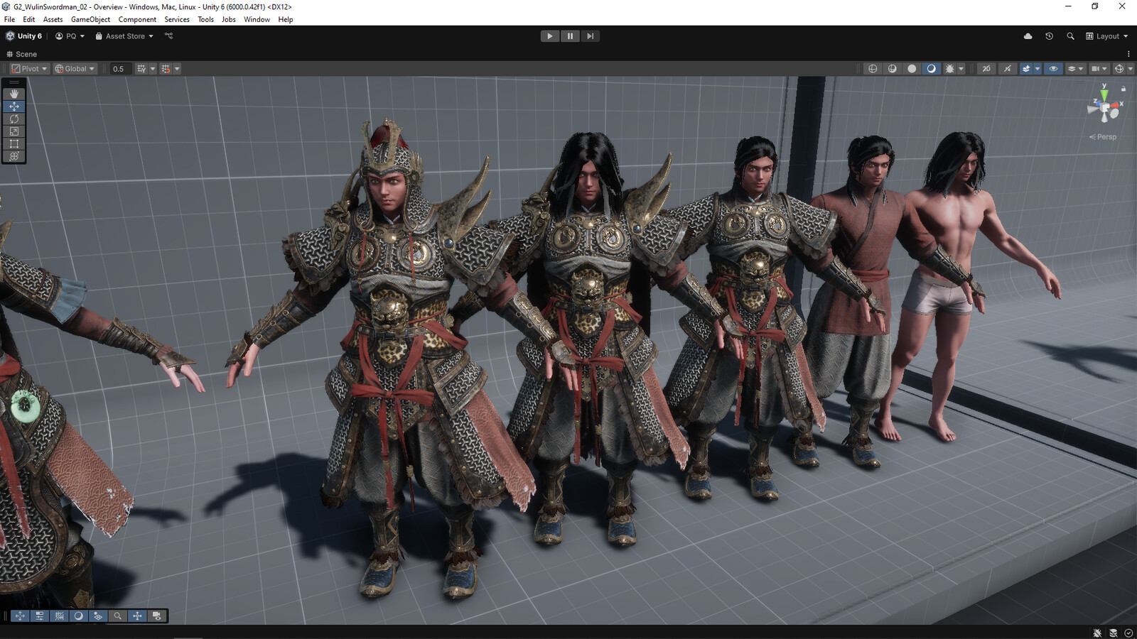Viewport: 1137px width, 639px height.
Task: Open the scene render layers dropdown
Action: pyautogui.click(x=1076, y=69)
